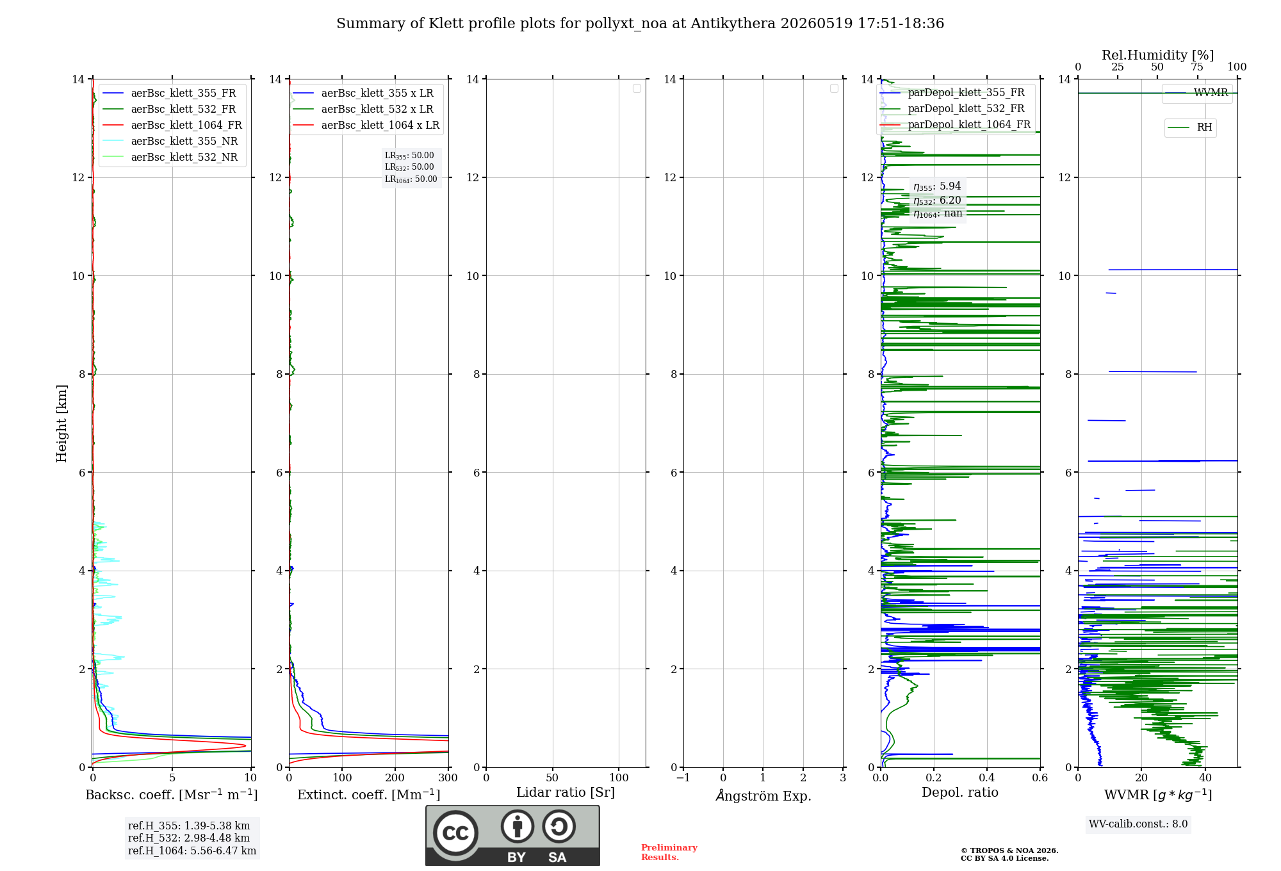Click the blue line sample for aerBsc_klett_355_FR
The image size is (1281, 871).
(x=113, y=94)
